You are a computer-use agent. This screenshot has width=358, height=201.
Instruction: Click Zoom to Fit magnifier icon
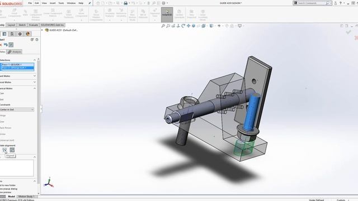pos(163,26)
